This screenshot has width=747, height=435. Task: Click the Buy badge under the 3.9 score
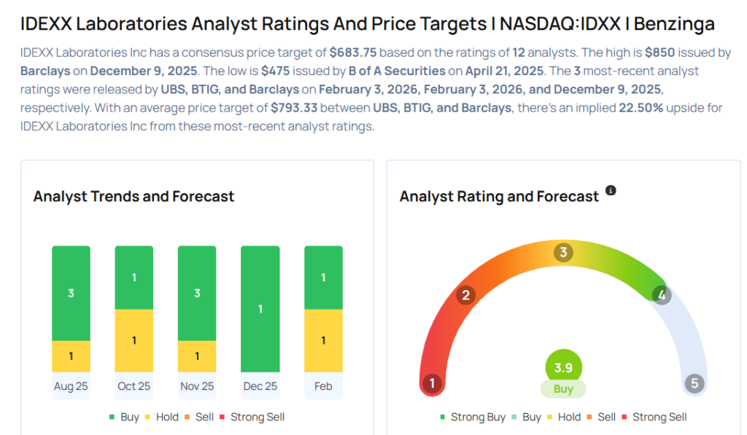(563, 389)
